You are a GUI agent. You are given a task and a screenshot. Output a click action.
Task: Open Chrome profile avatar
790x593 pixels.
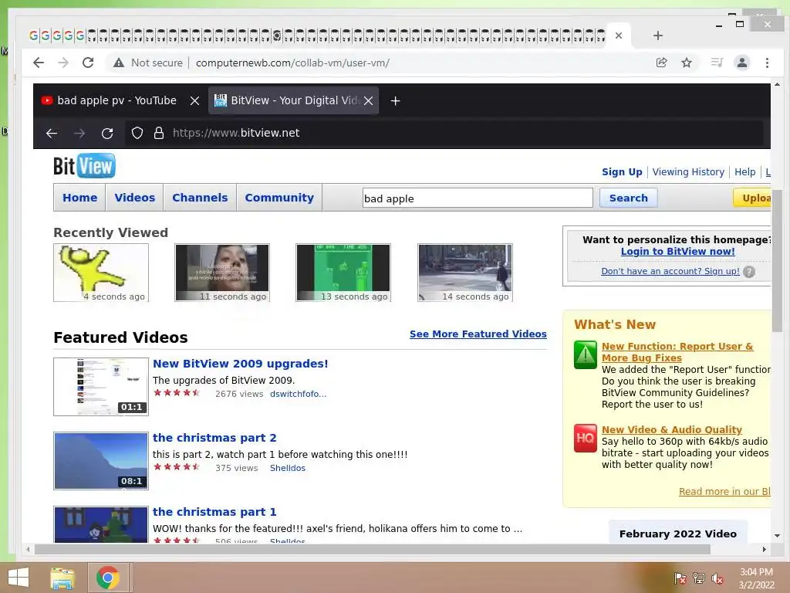[x=742, y=63]
